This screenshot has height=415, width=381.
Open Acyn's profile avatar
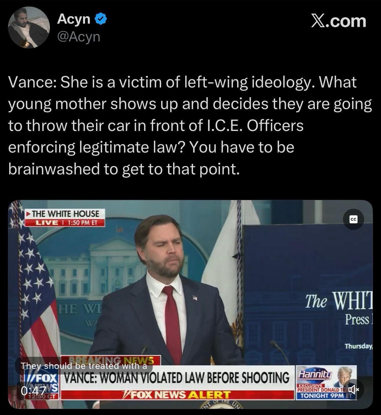(x=29, y=27)
